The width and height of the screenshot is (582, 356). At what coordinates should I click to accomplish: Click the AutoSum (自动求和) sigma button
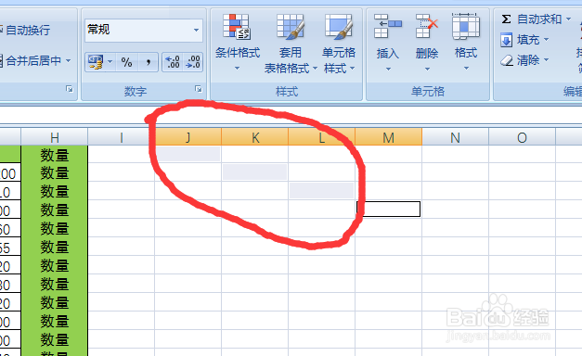[531, 19]
